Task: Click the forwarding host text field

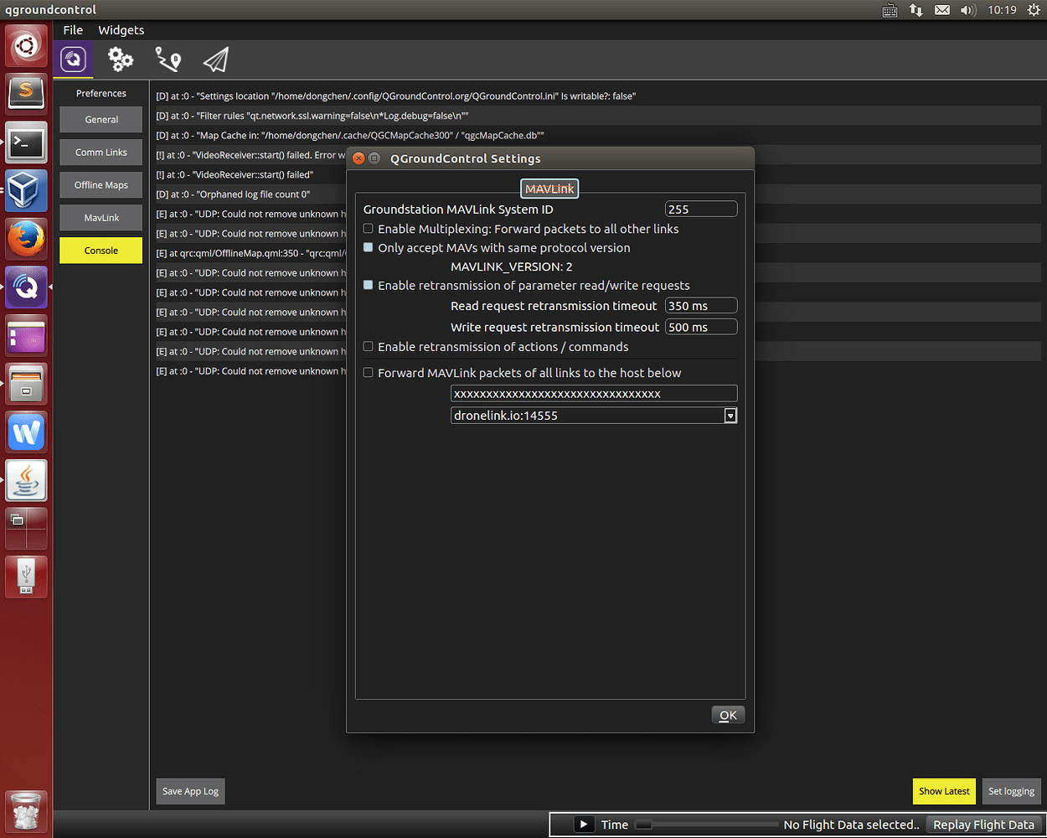Action: point(594,393)
